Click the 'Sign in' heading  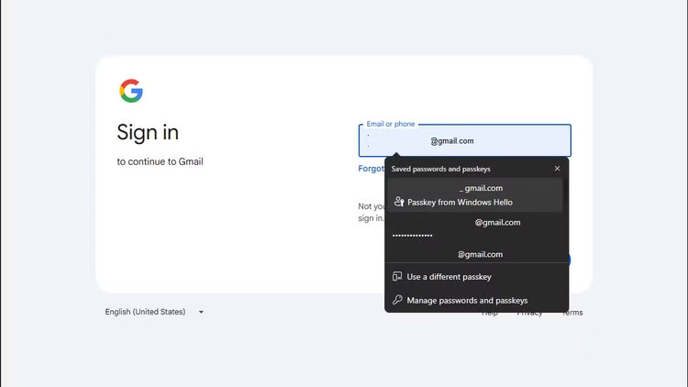click(148, 132)
